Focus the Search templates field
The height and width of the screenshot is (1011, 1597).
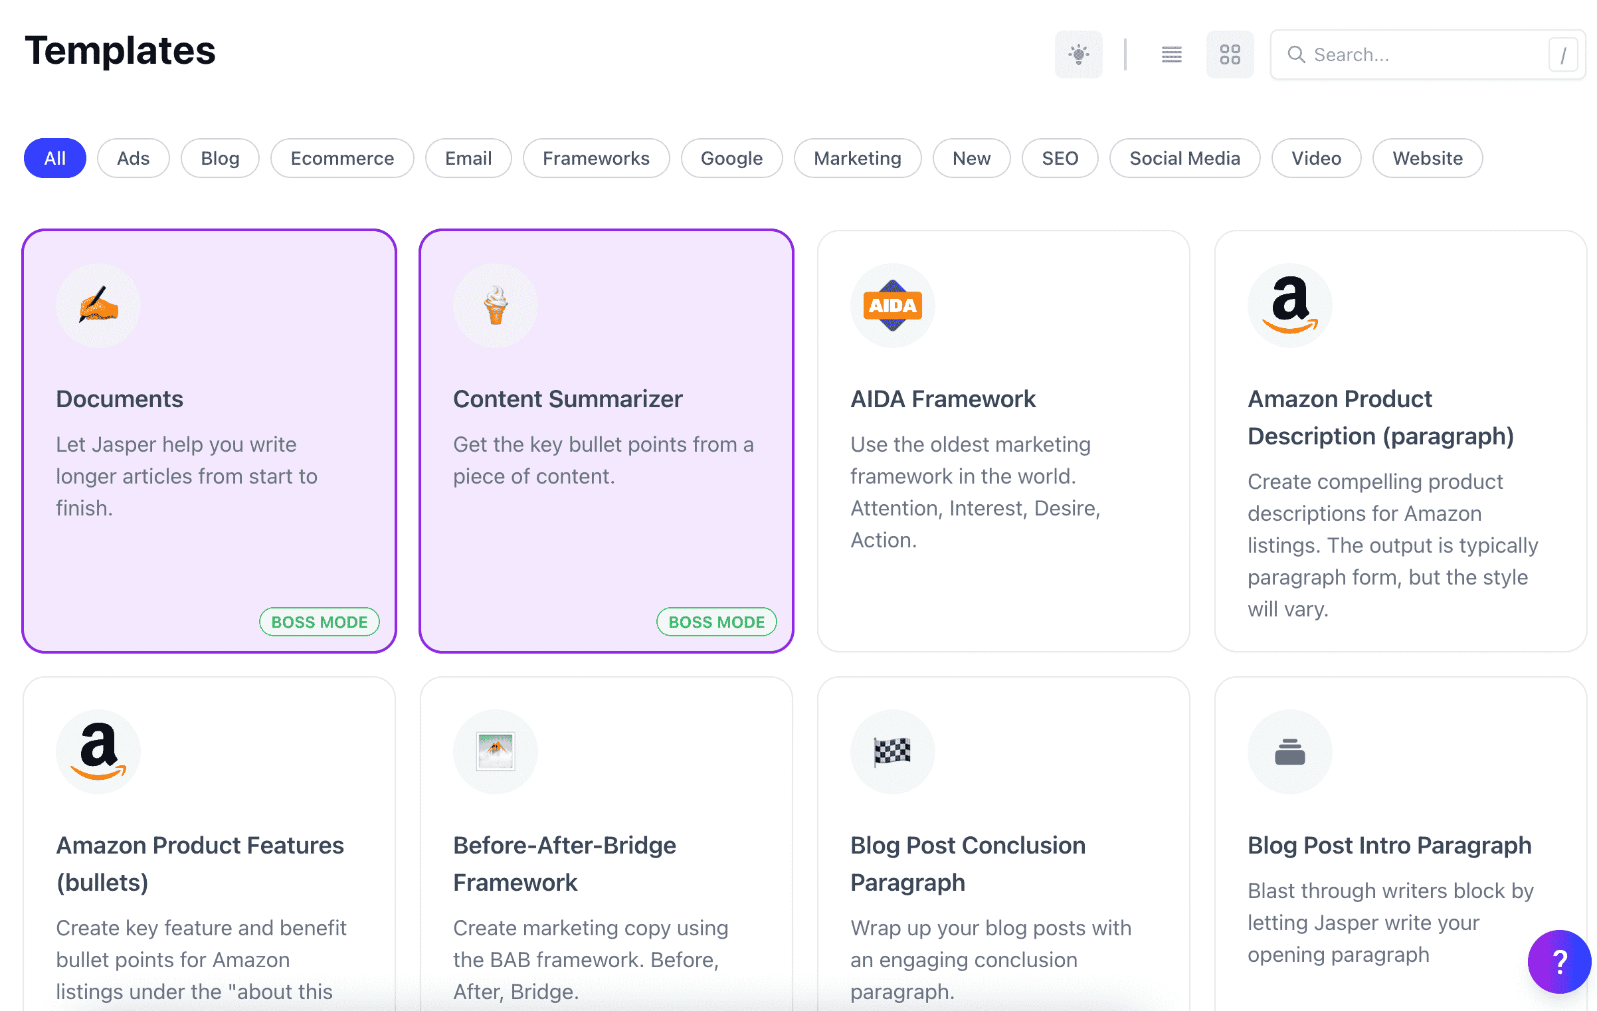click(x=1428, y=54)
